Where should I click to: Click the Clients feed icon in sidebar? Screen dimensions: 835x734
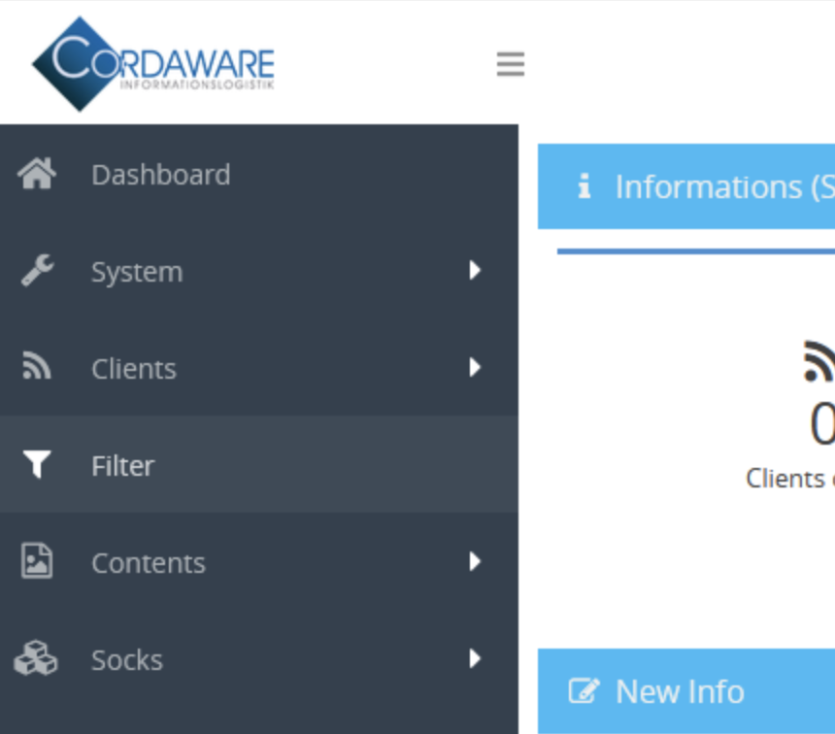coord(37,366)
